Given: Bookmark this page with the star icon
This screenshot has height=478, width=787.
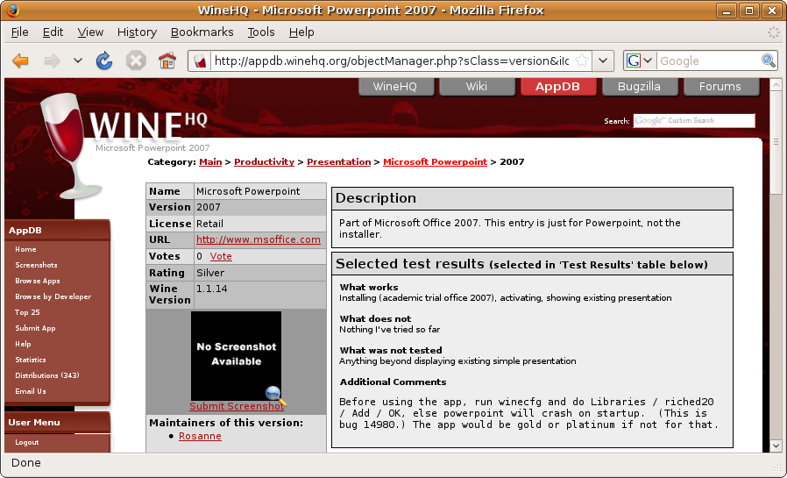Looking at the screenshot, I should coord(582,61).
